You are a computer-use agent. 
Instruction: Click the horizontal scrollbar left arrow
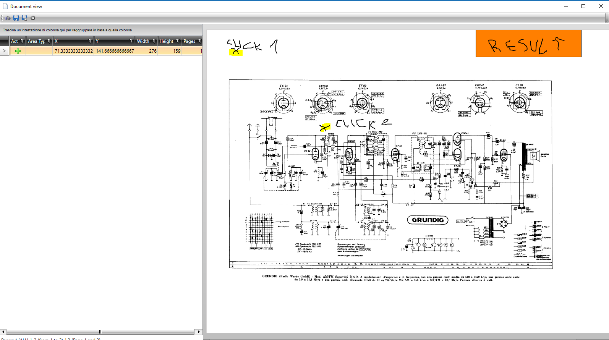coord(3,332)
